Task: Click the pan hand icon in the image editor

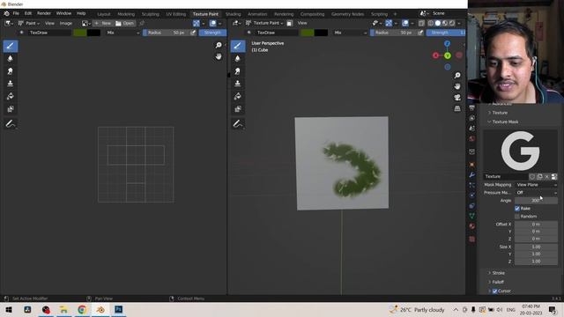Action: pos(219,56)
